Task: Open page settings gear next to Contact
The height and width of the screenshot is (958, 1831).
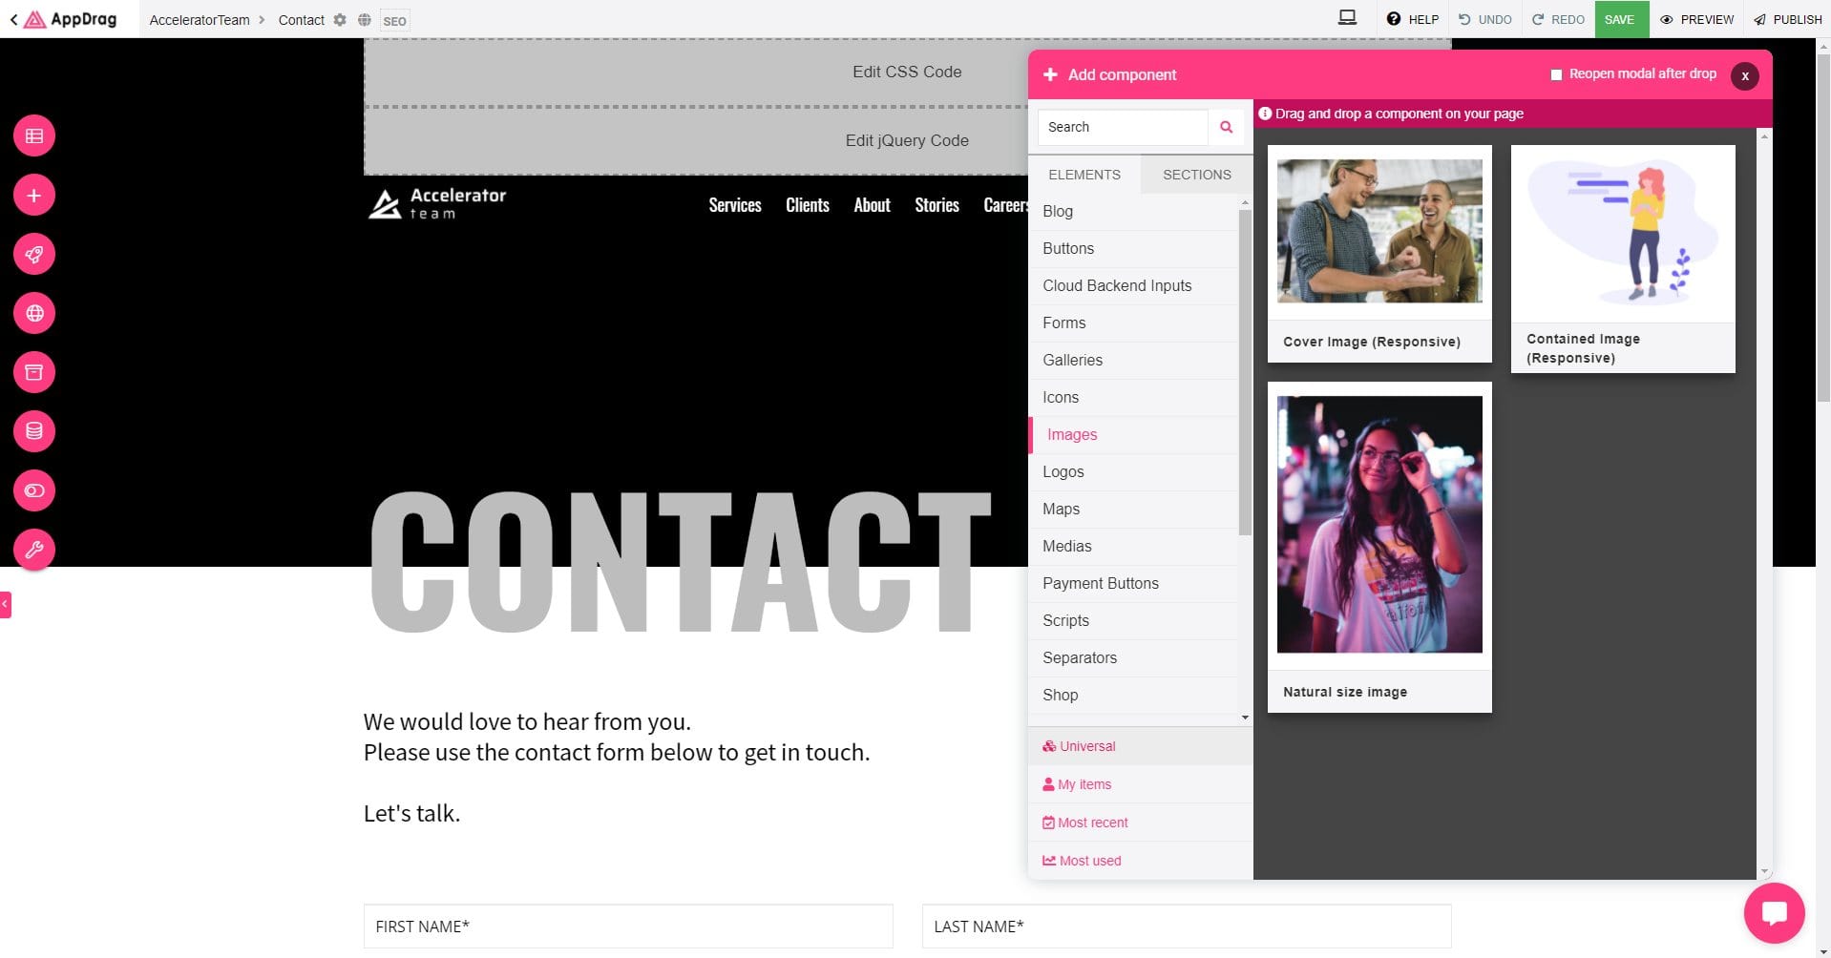Action: 340,20
